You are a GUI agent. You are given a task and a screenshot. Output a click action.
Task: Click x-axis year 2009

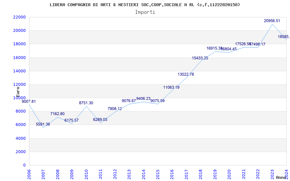tap(72, 174)
